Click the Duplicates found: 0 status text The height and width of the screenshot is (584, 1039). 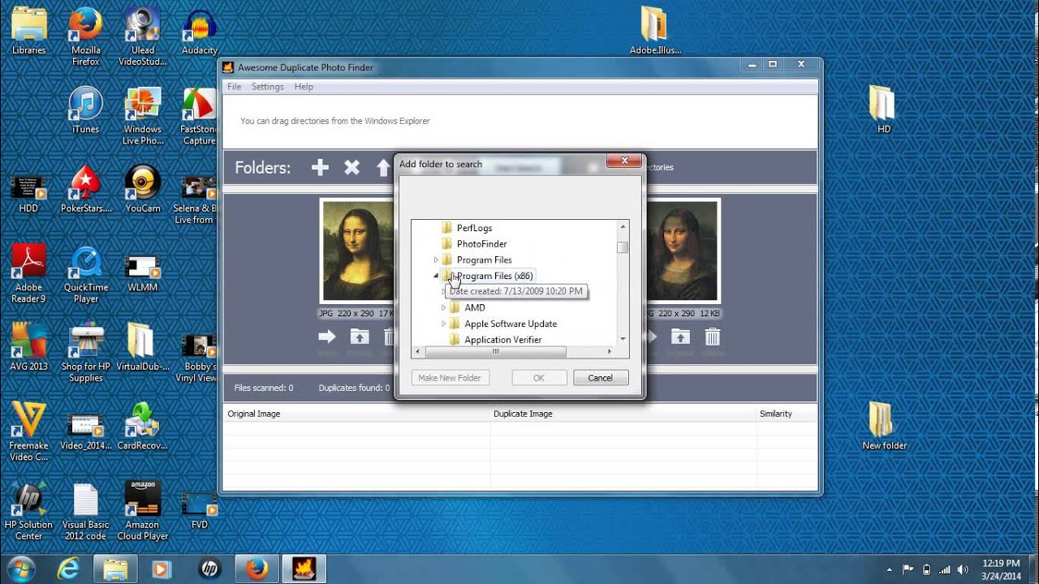point(354,388)
